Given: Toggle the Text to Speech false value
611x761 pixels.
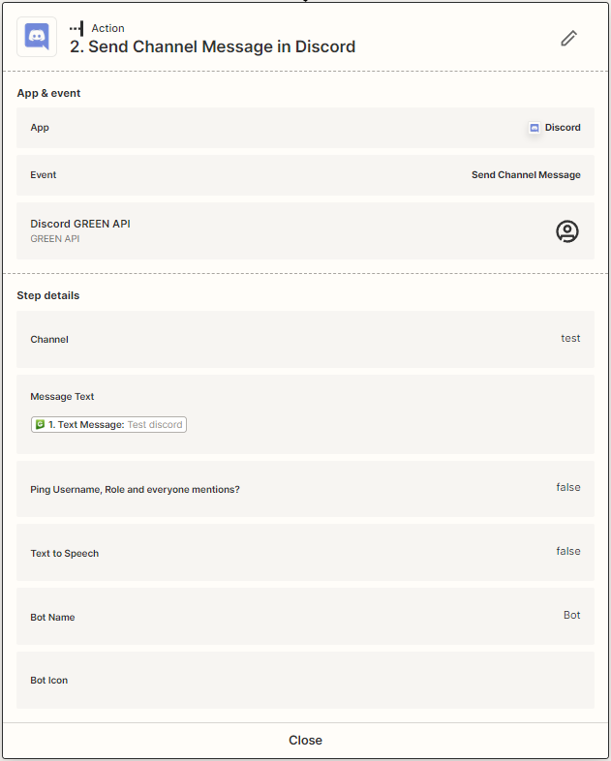Looking at the screenshot, I should point(568,552).
